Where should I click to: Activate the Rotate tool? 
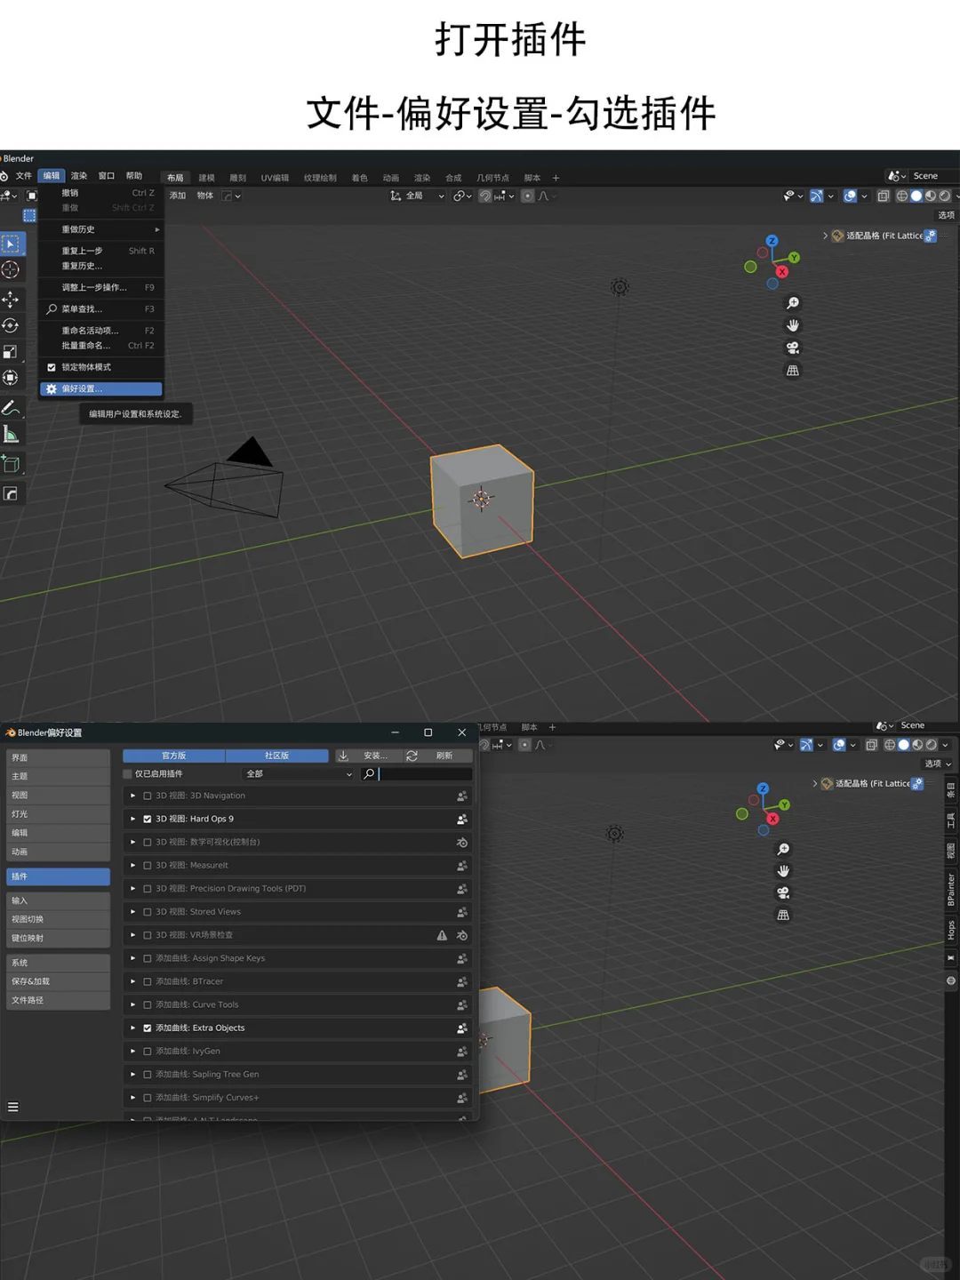12,325
